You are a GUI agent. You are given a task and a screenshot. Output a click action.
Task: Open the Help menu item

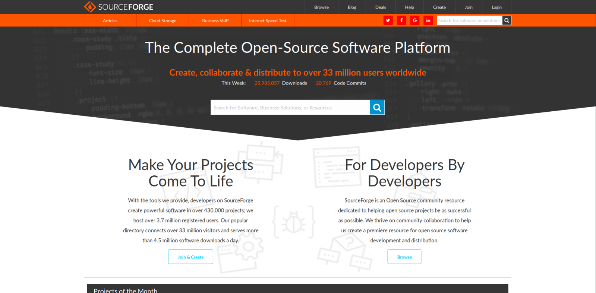[409, 7]
